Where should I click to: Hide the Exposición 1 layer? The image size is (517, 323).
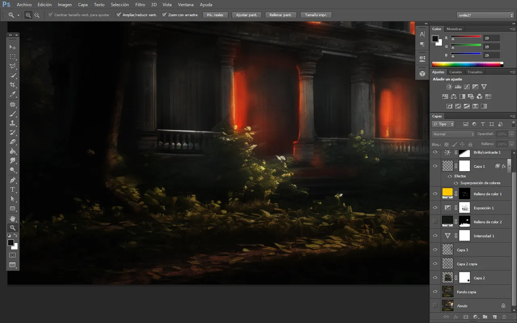click(435, 208)
